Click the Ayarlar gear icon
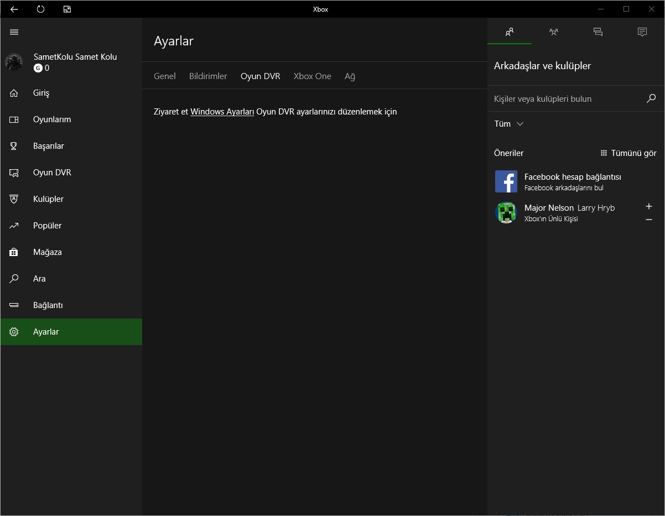 (14, 332)
